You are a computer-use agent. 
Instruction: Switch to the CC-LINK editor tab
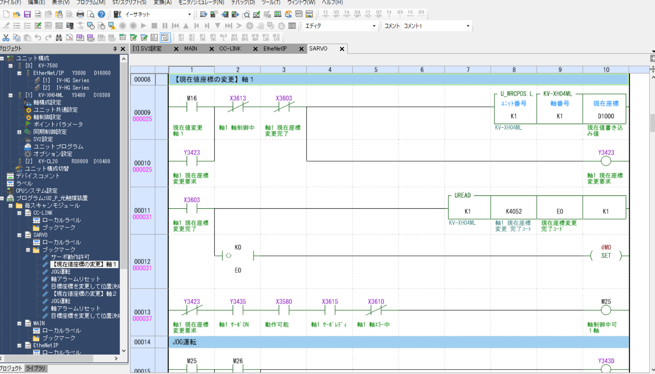point(230,49)
